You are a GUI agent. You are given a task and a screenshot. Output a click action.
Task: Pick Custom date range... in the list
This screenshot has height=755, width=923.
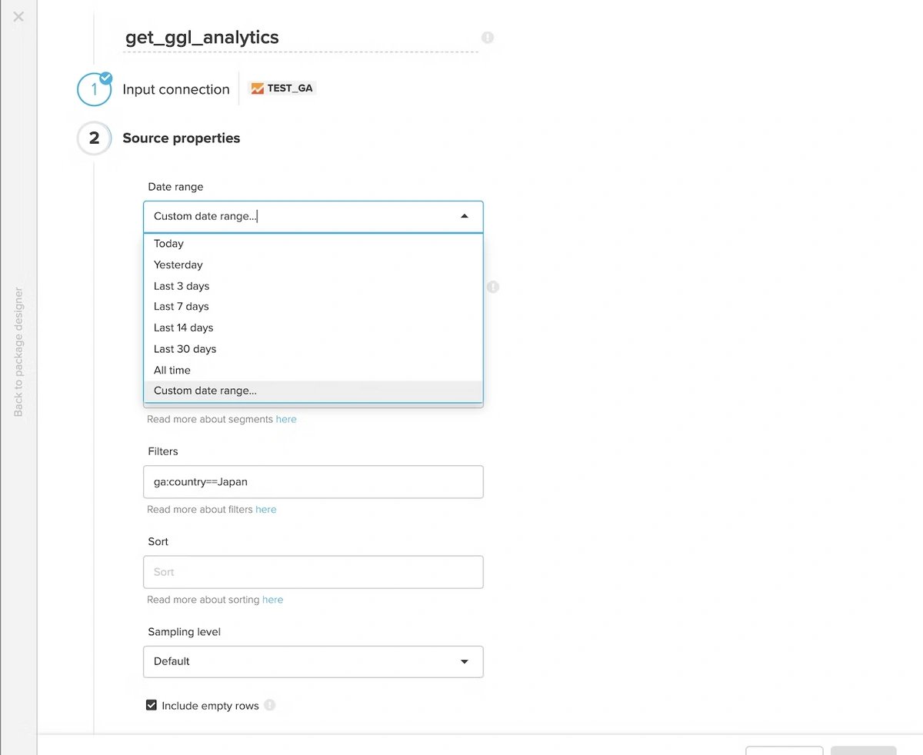pos(313,391)
